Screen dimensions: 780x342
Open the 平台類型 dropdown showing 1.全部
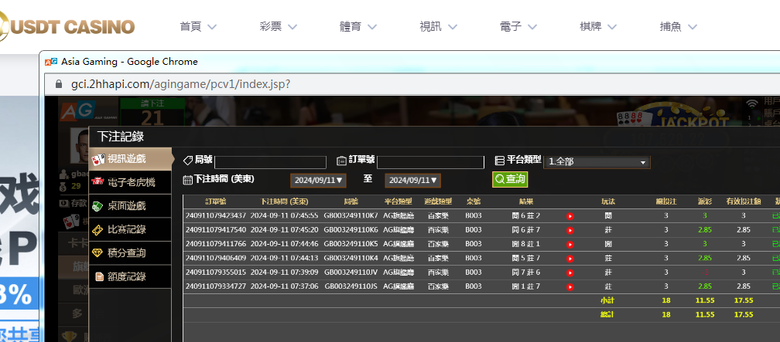coord(597,162)
